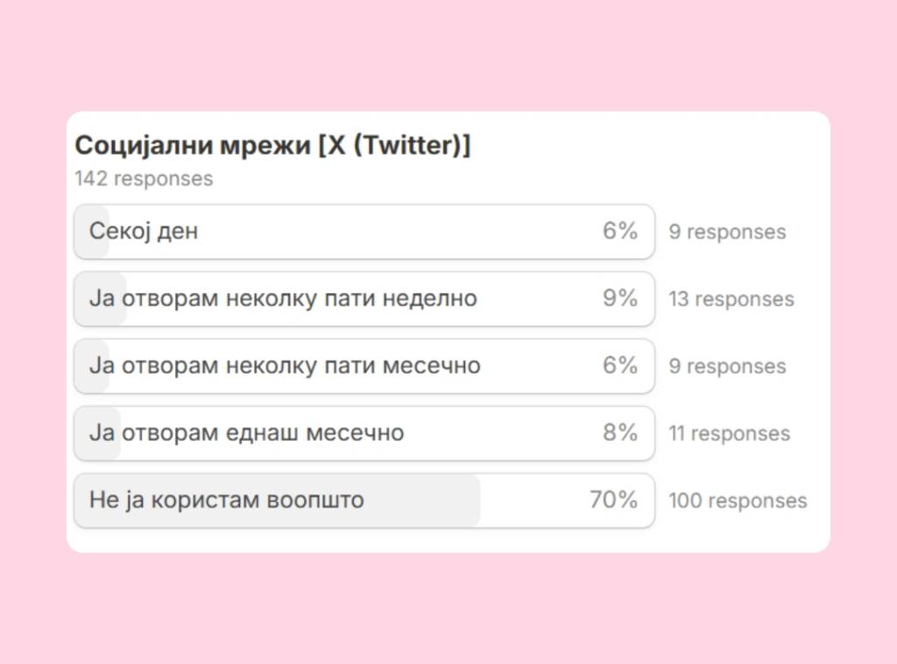Open the "100 responses" count

pyautogui.click(x=738, y=501)
